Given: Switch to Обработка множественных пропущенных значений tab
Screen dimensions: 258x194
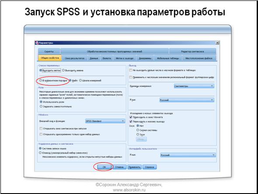Looking at the screenshot, I should (x=115, y=51).
